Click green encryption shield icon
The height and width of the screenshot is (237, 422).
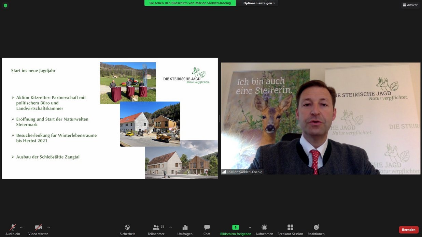pyautogui.click(x=5, y=5)
